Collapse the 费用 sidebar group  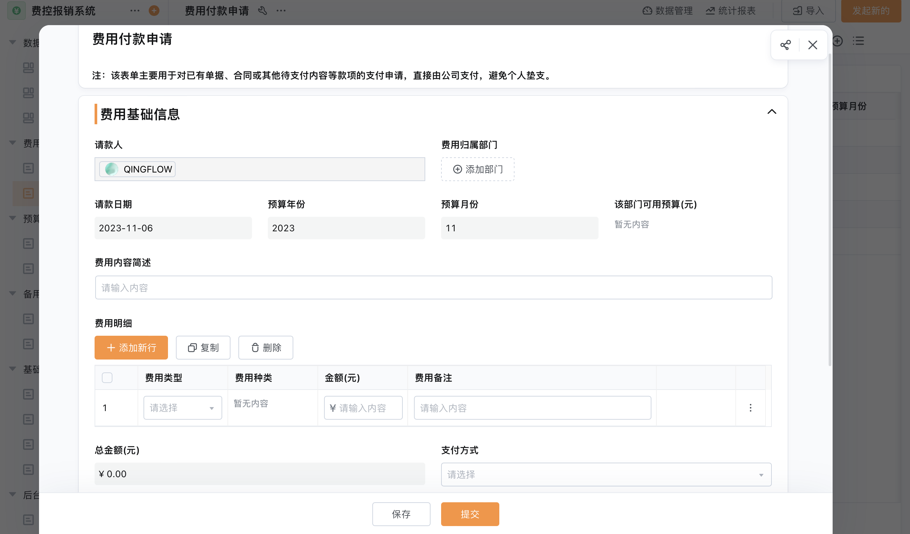pyautogui.click(x=13, y=143)
